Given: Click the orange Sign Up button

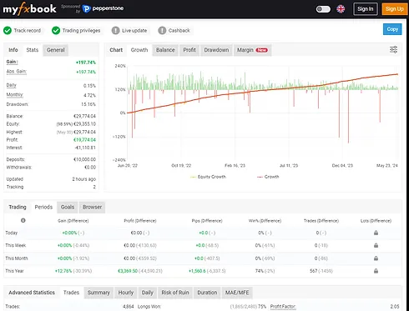Looking at the screenshot, I should pyautogui.click(x=395, y=9).
